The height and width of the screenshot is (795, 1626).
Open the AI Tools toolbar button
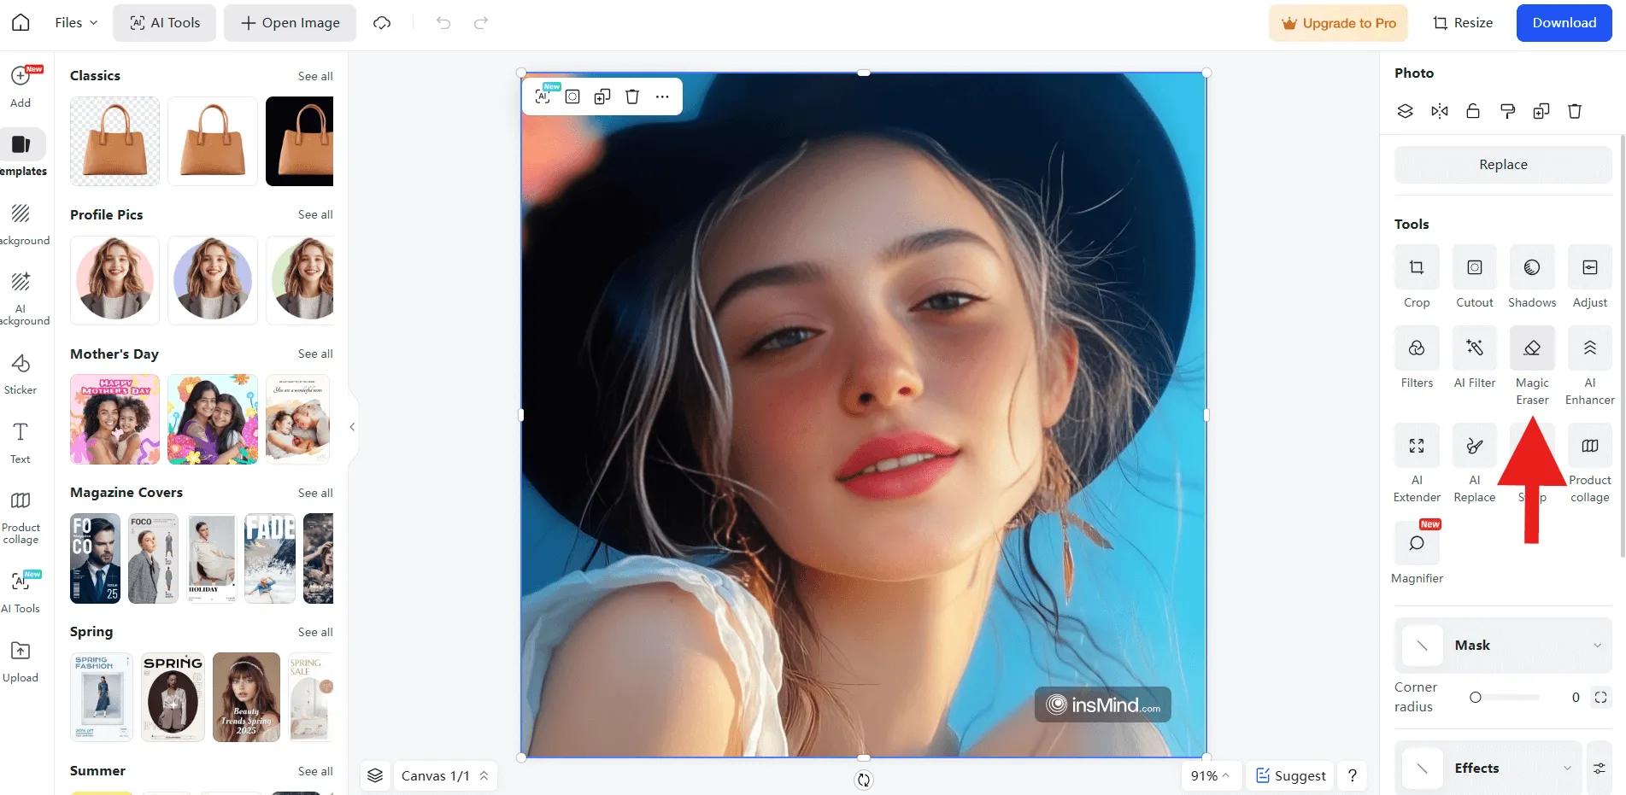(165, 23)
